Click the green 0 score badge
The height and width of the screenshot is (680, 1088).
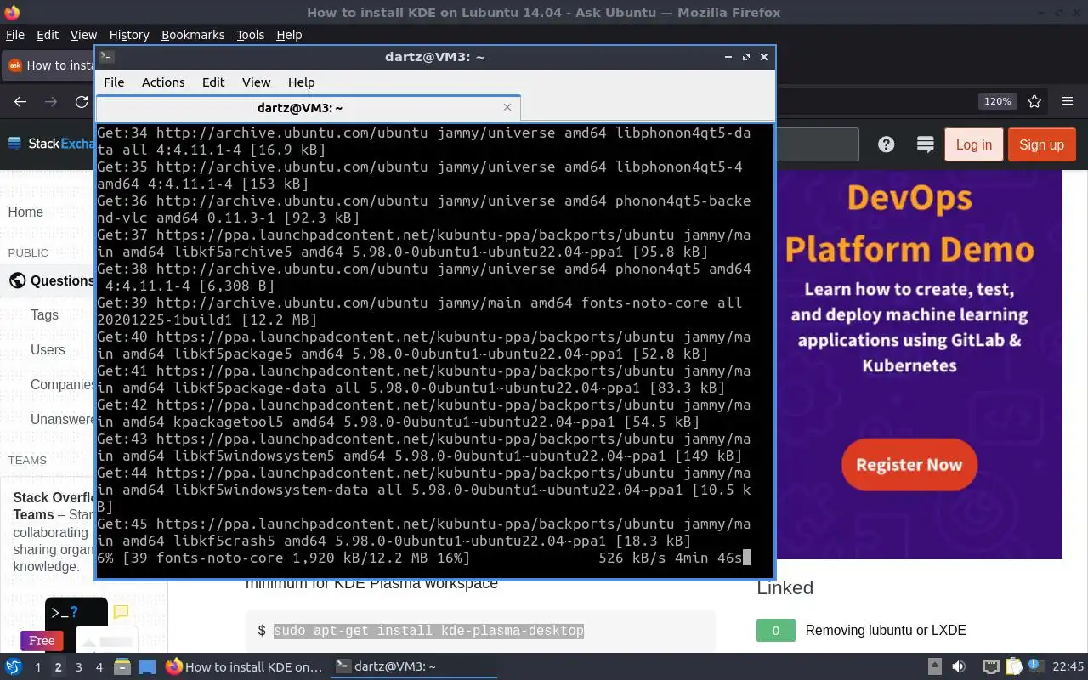775,631
